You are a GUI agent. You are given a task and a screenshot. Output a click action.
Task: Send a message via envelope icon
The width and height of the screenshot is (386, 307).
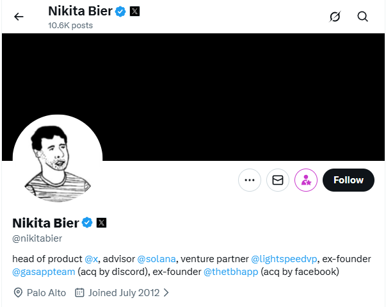click(x=278, y=181)
